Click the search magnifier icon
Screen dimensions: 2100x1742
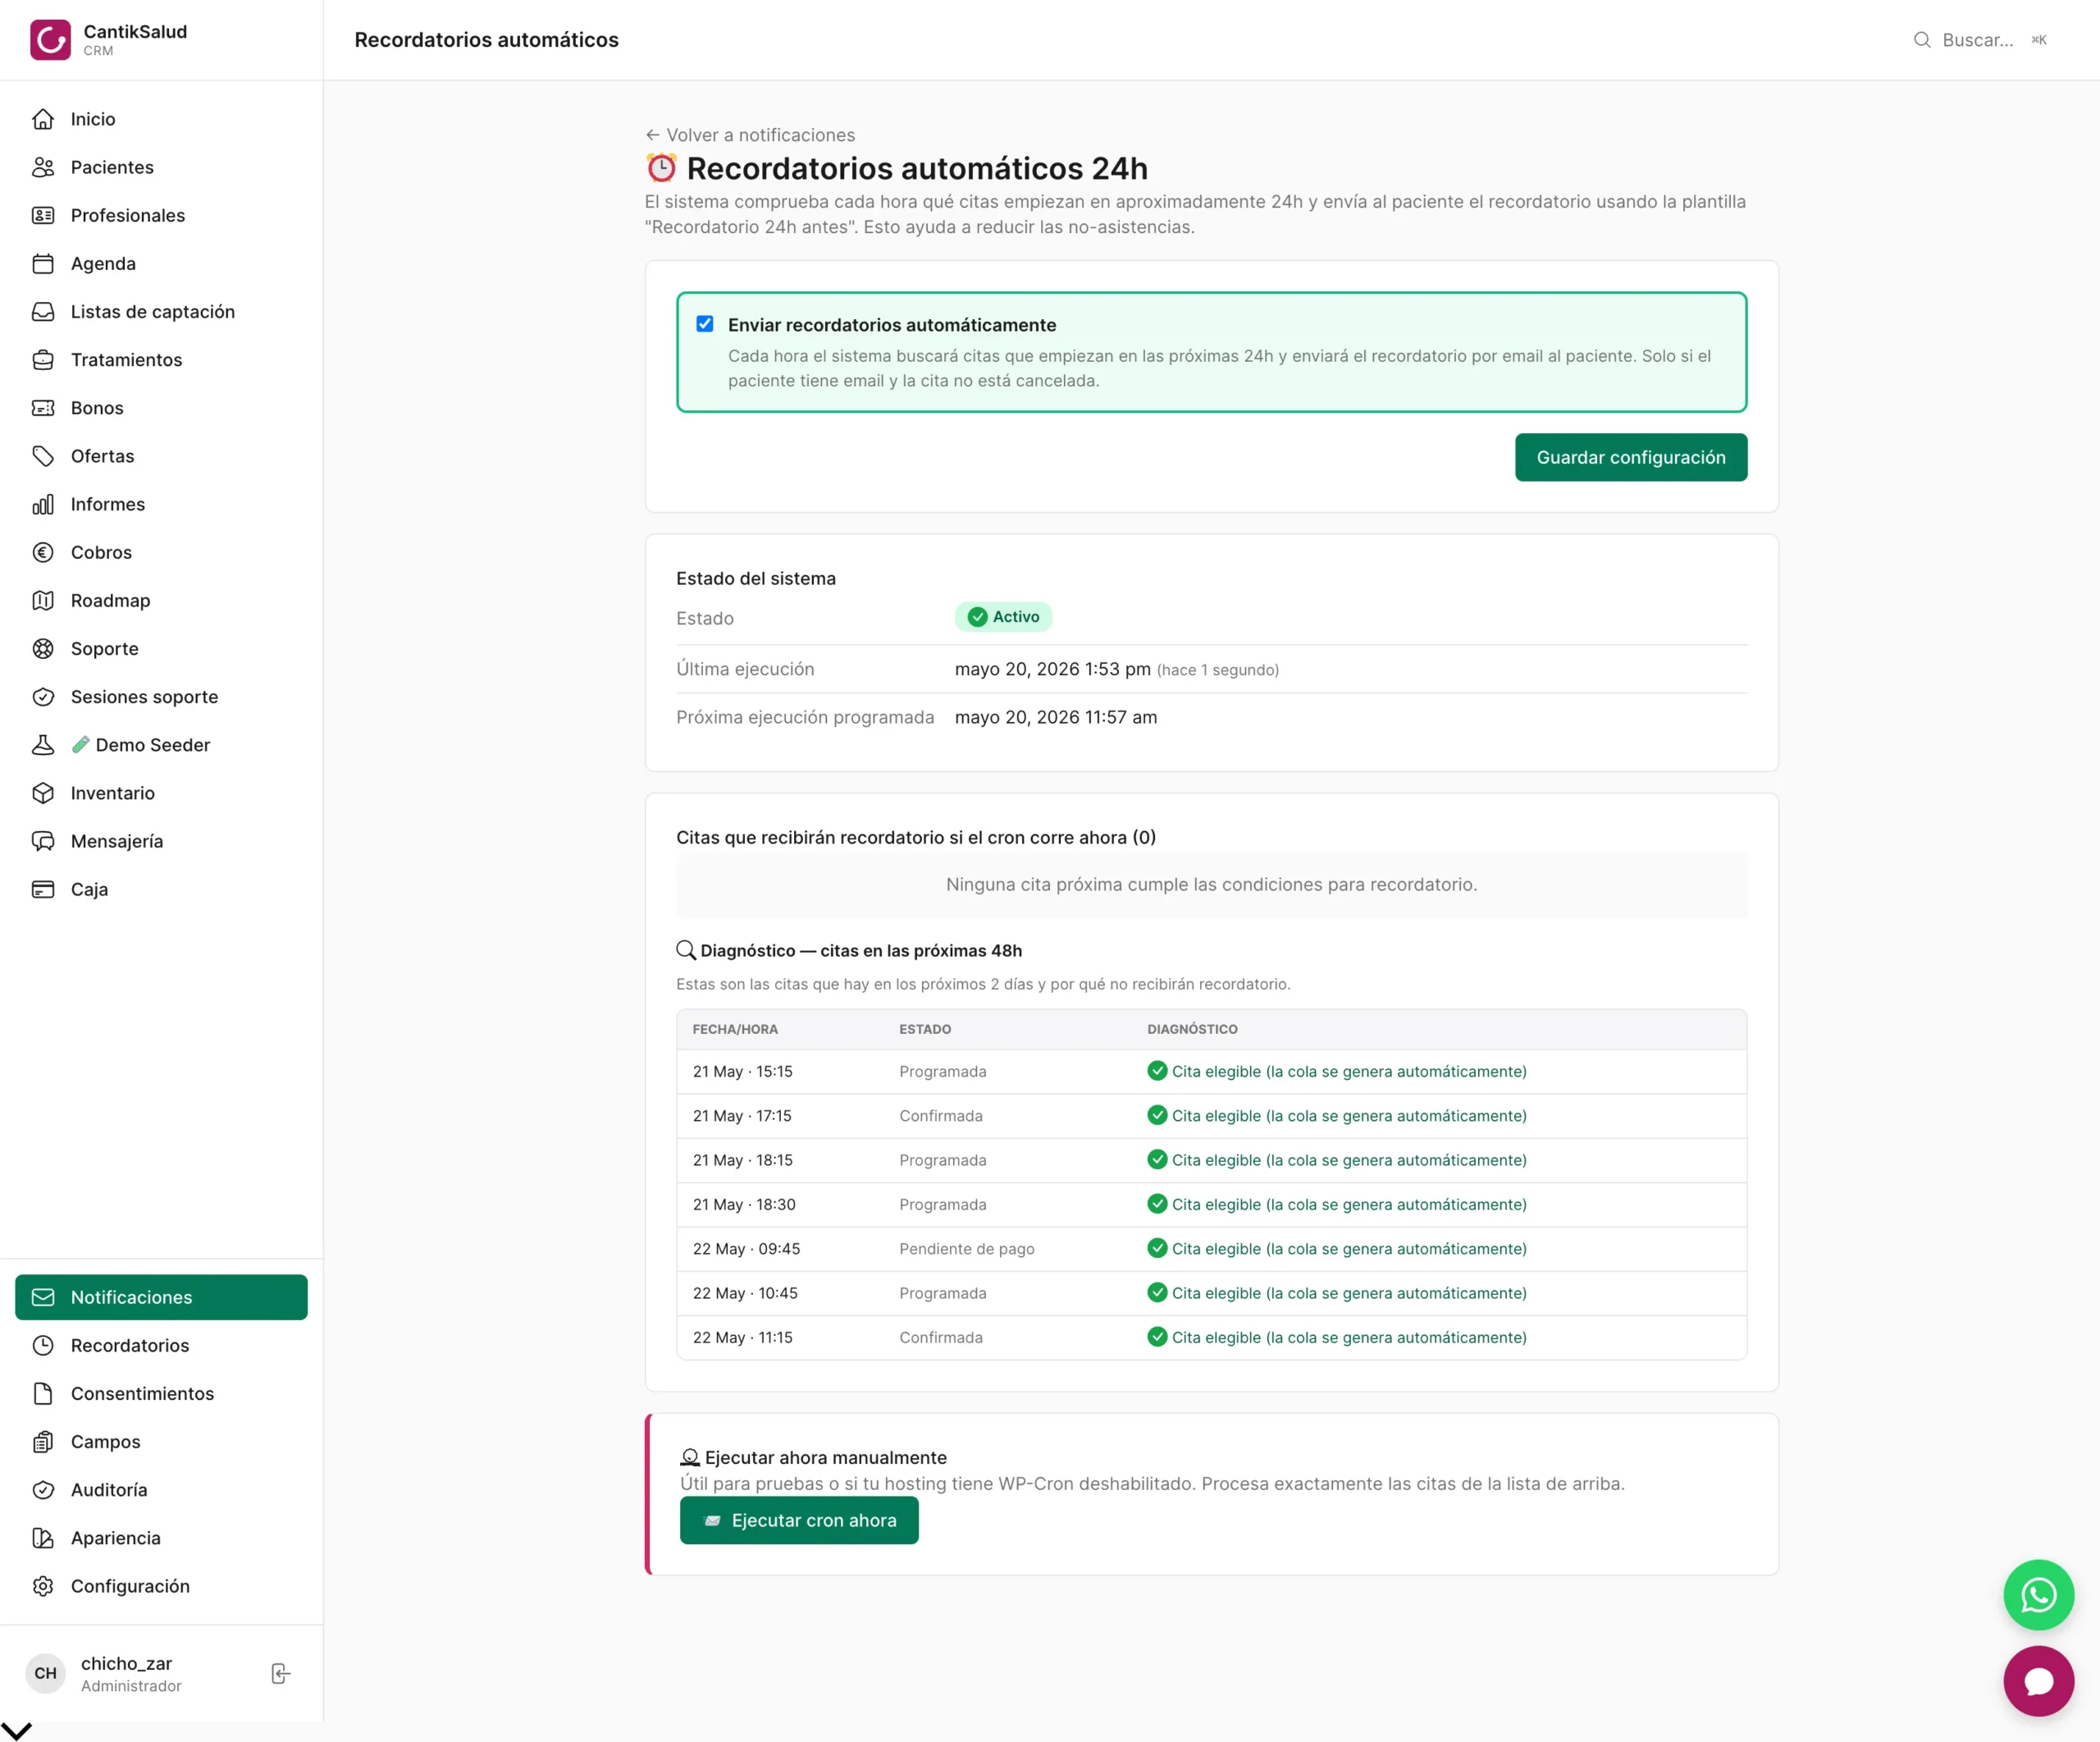pyautogui.click(x=1922, y=40)
